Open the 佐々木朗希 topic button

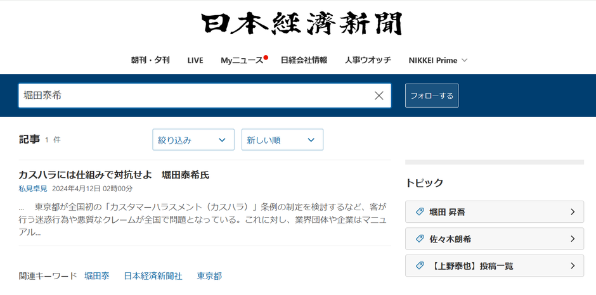495,239
